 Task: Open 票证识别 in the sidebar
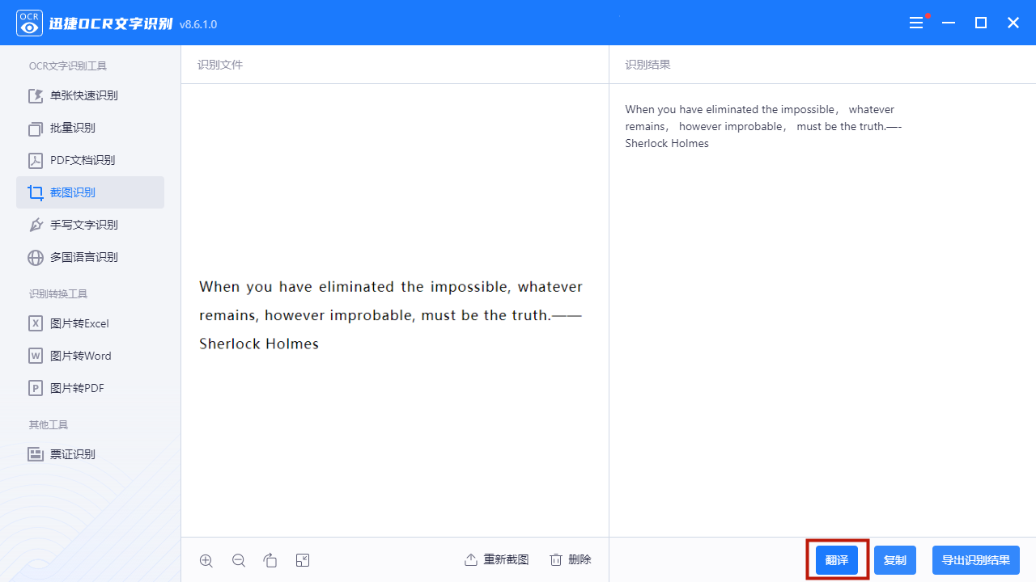point(91,454)
